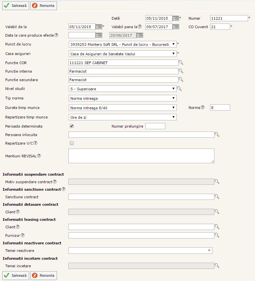Click help icon next to Mentiuni REVISAL
255x281 pixels.
tap(39, 156)
